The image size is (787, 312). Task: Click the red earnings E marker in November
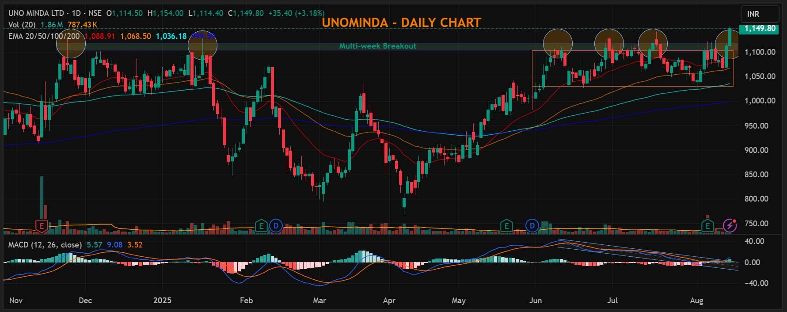(42, 226)
